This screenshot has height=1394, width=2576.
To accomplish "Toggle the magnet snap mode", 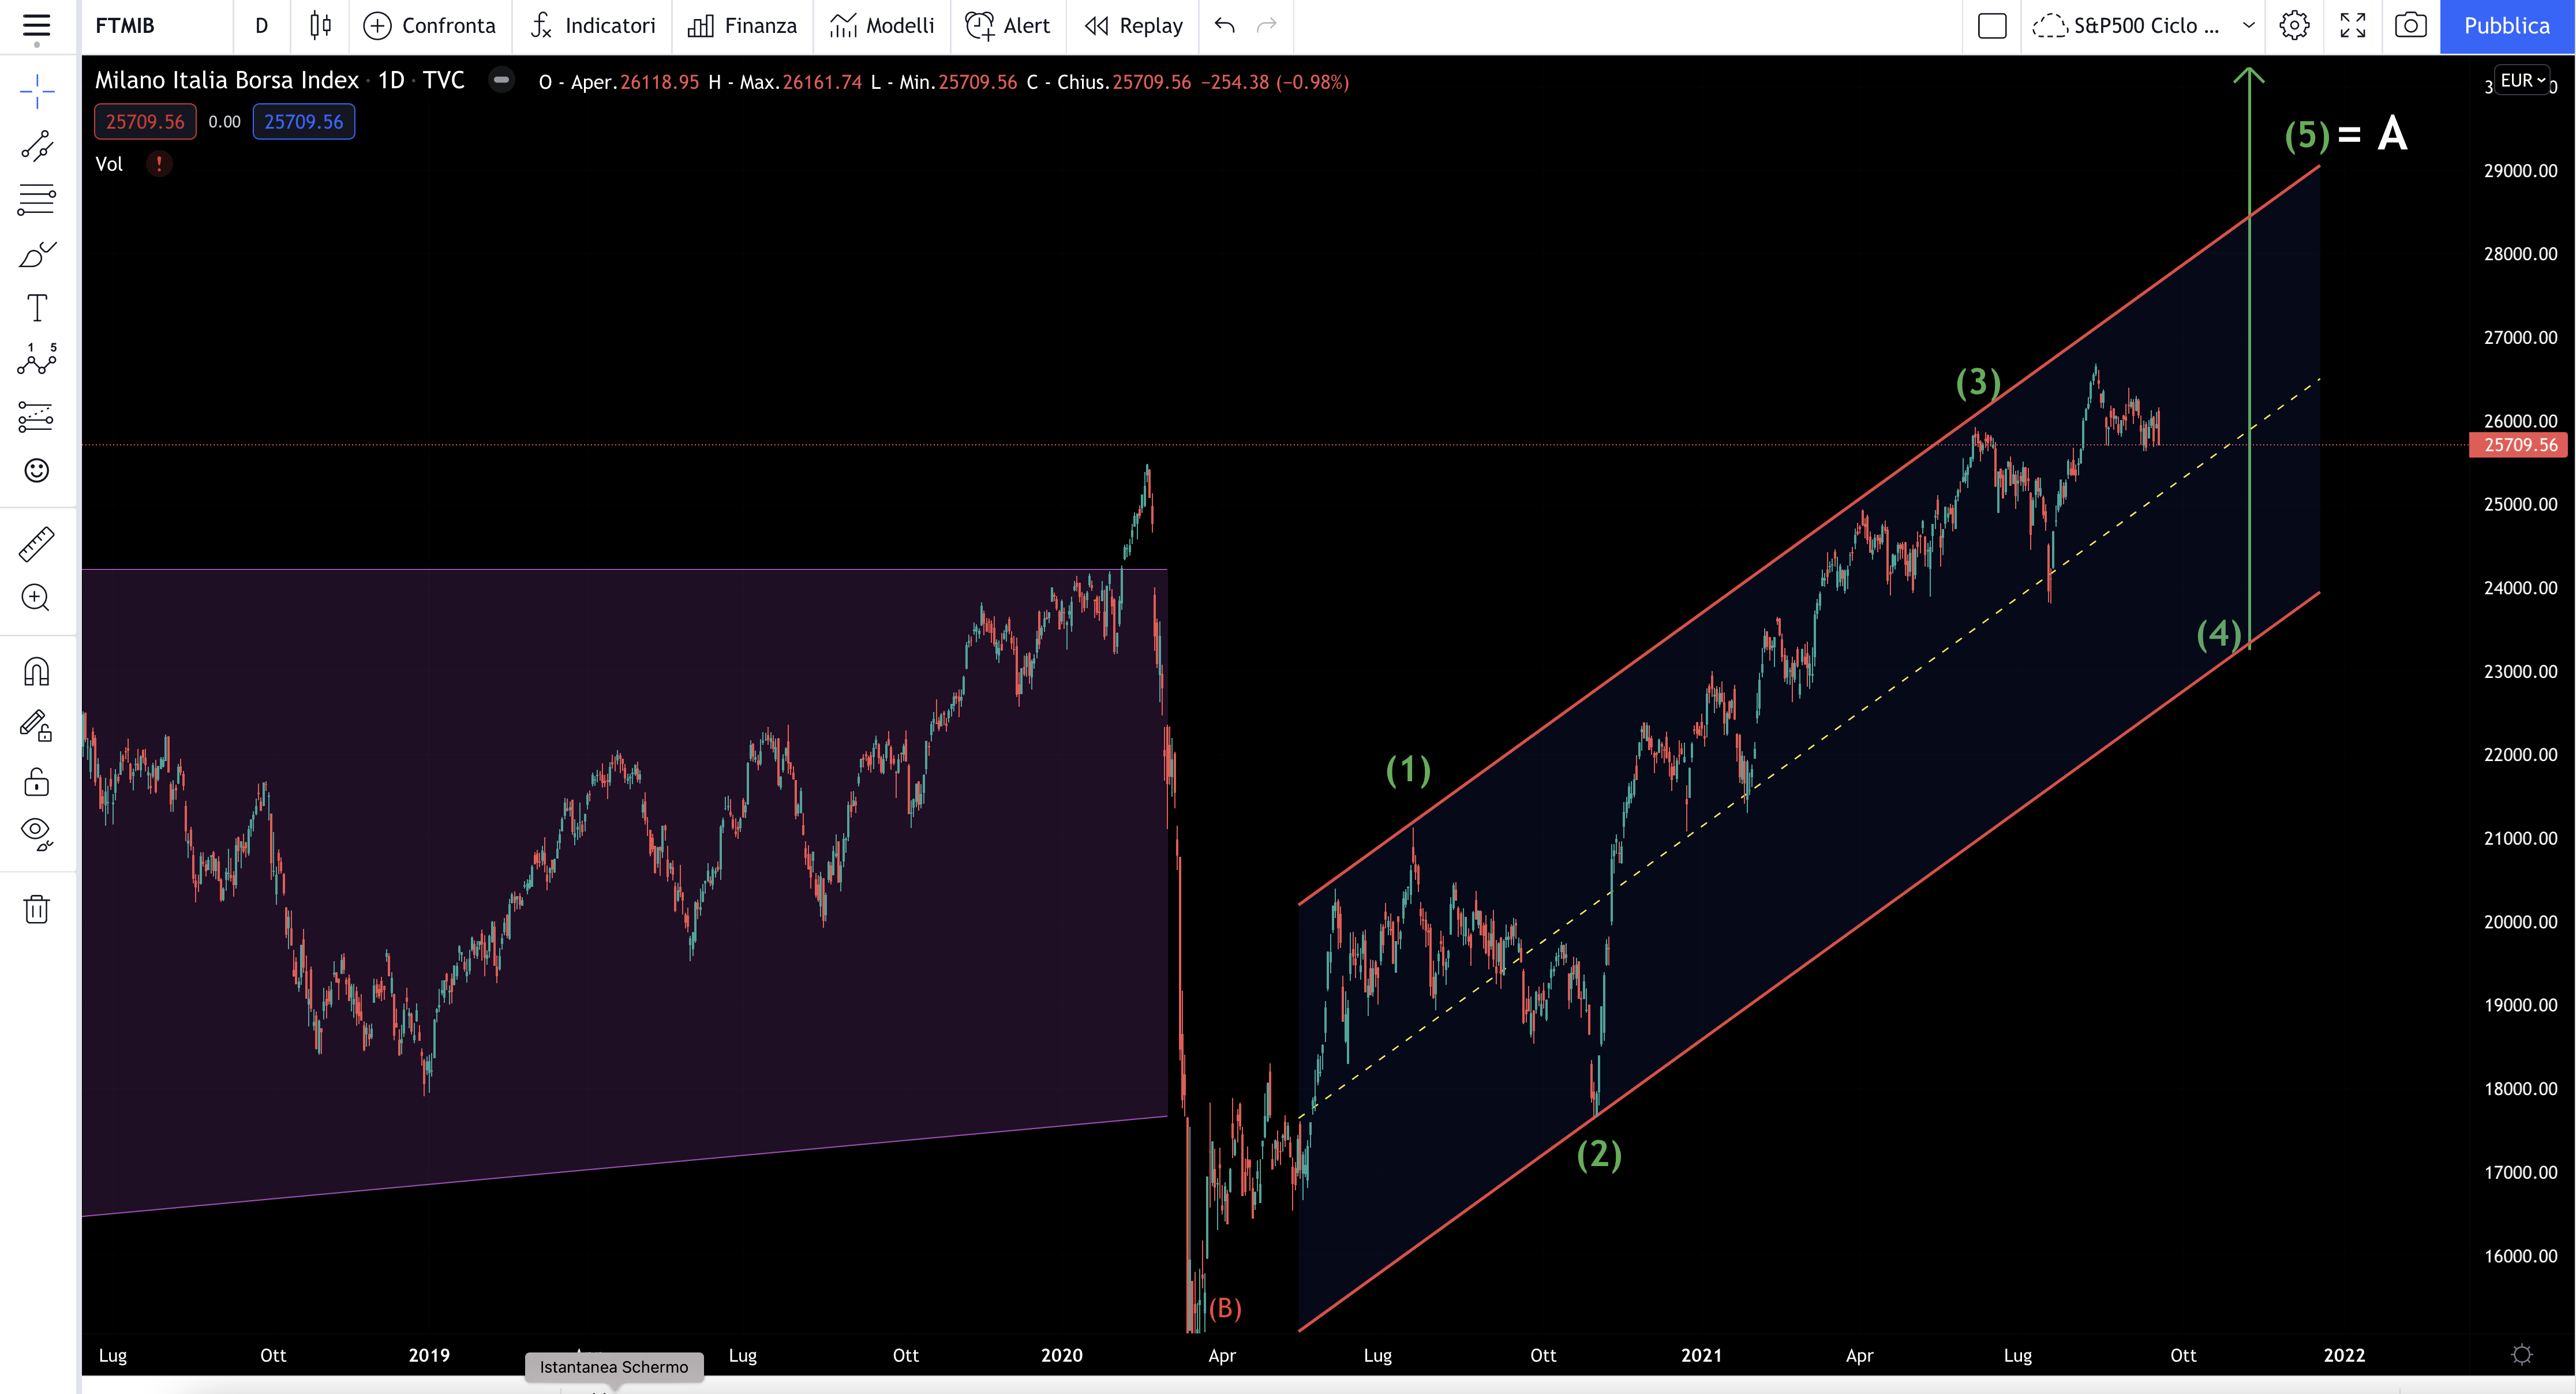I will click(x=37, y=672).
